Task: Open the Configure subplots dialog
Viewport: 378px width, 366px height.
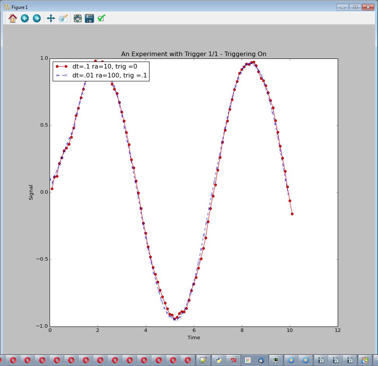Action: (x=77, y=18)
